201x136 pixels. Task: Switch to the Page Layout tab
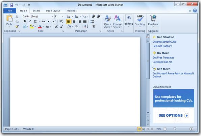53,11
